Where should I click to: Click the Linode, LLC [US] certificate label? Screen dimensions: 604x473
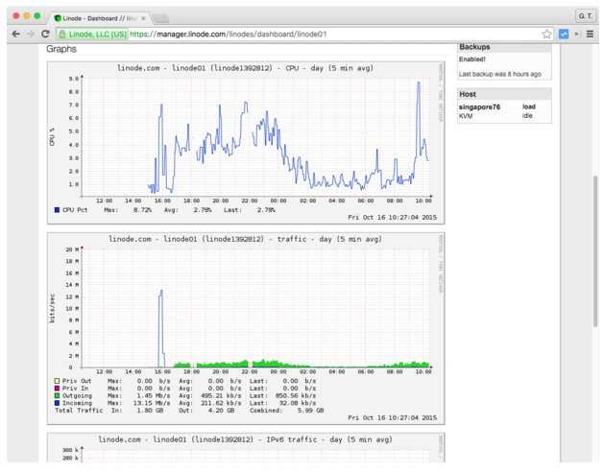(x=97, y=34)
